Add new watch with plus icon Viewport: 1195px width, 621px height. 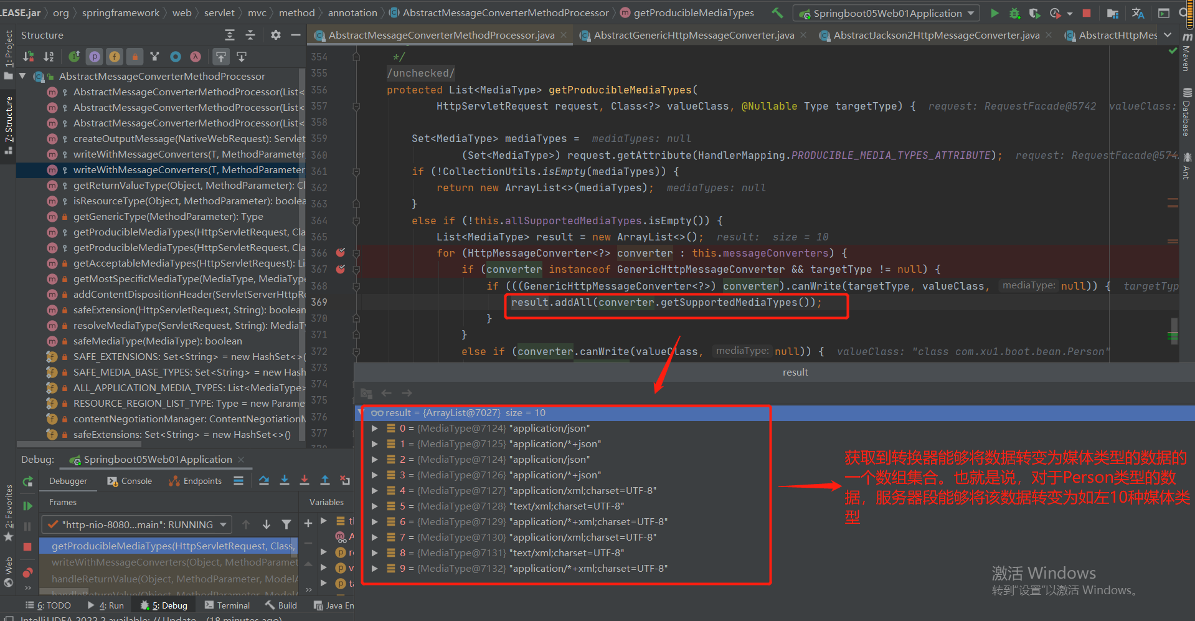point(308,523)
